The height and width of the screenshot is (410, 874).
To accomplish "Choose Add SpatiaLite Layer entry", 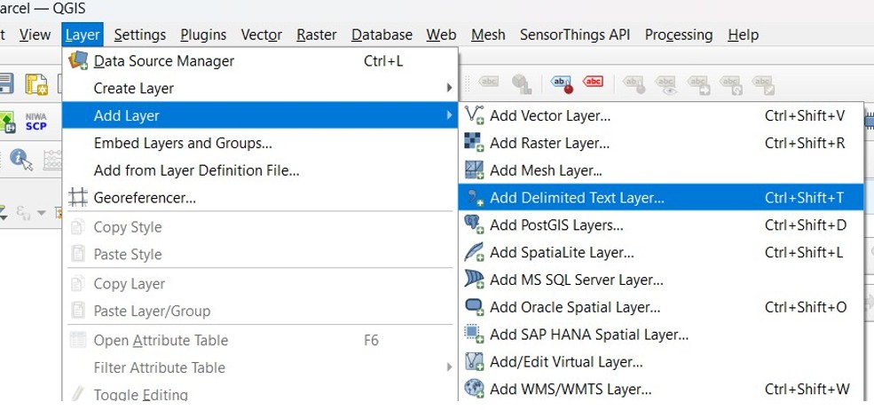I will point(661,252).
